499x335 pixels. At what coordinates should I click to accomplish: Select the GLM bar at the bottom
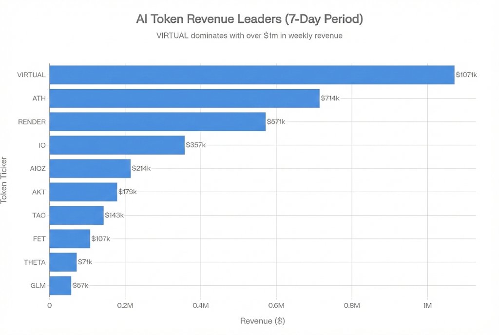click(60, 285)
